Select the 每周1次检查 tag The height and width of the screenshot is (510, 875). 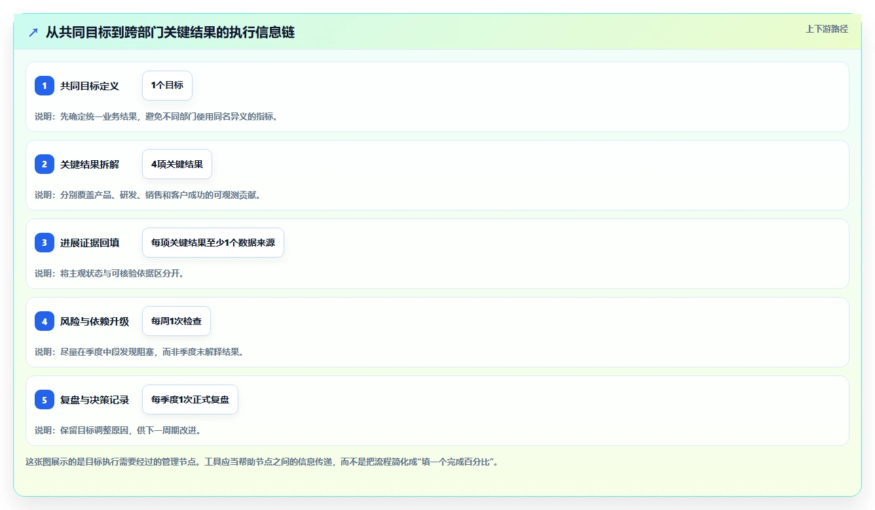176,321
